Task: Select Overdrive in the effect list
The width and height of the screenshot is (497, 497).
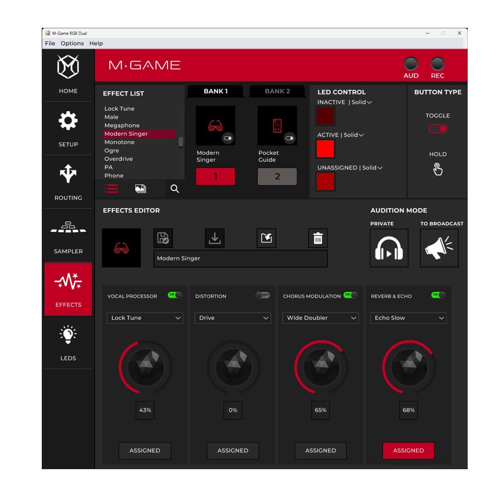Action: coord(119,159)
